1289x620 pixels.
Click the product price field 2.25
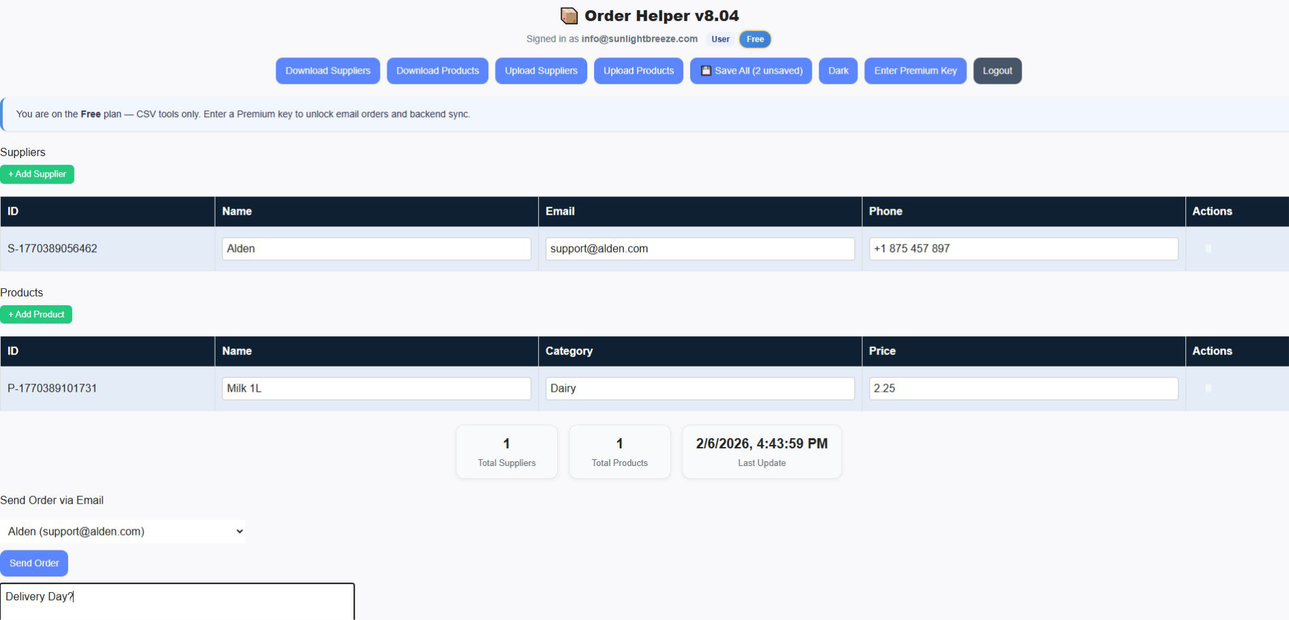coord(1023,388)
